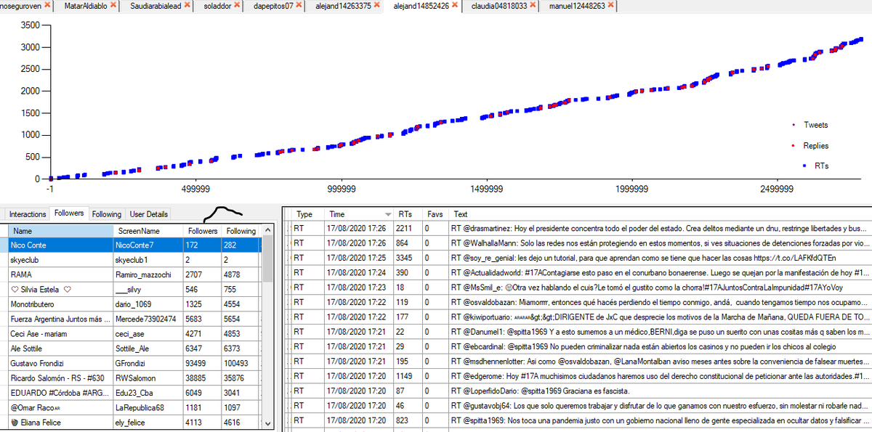Select the RT @Actualidadworld tweet row

click(x=581, y=272)
